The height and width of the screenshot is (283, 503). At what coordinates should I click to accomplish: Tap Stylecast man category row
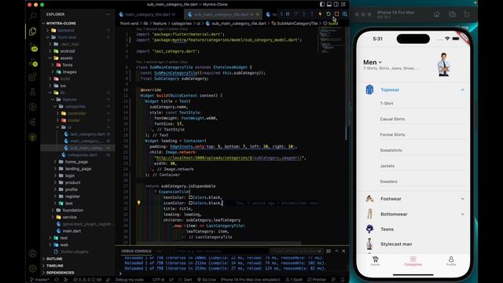click(x=414, y=244)
